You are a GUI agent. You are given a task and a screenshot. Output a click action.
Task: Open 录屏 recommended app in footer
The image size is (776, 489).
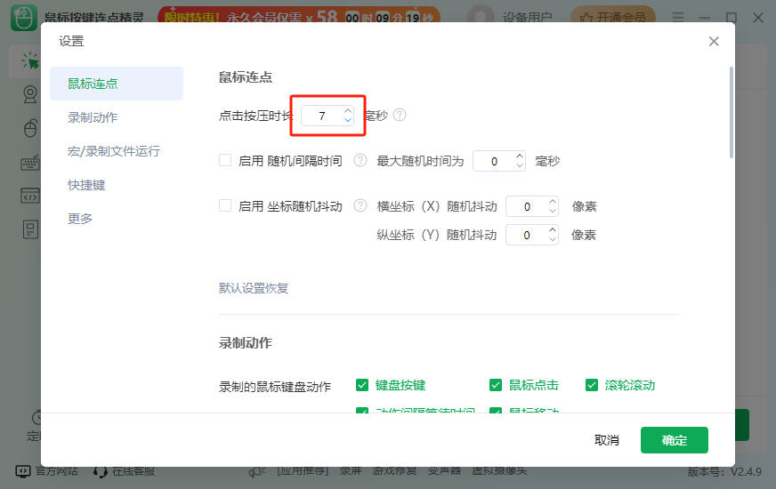[351, 470]
